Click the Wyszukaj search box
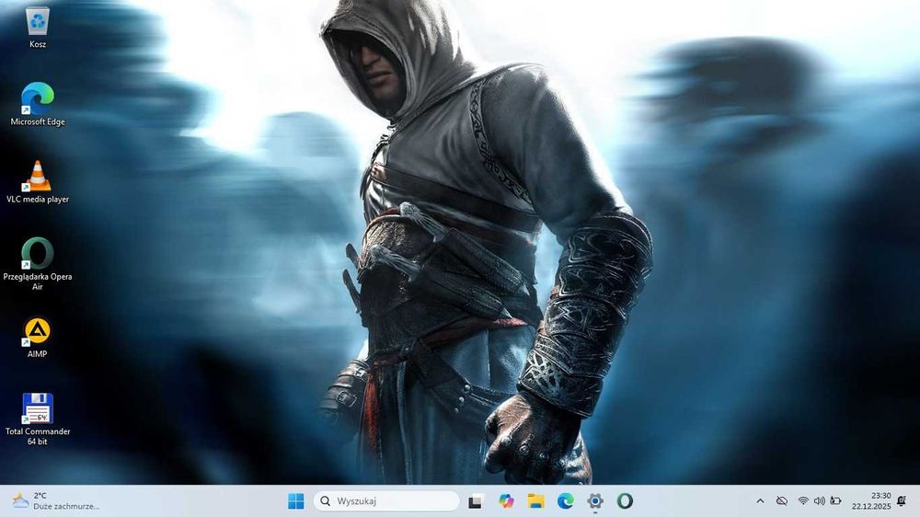The image size is (920, 517). (386, 501)
